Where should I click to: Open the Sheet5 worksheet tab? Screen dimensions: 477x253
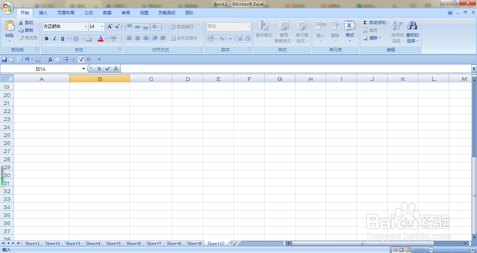click(x=113, y=244)
